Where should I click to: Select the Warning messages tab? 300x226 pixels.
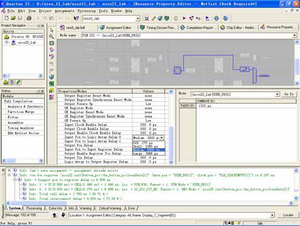pos(85,208)
